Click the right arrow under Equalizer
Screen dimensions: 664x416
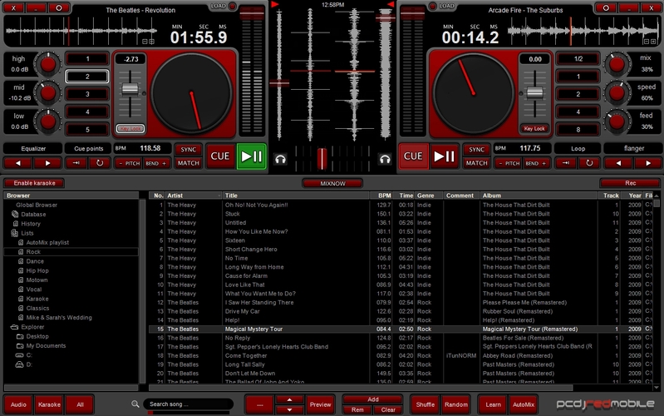click(x=48, y=163)
